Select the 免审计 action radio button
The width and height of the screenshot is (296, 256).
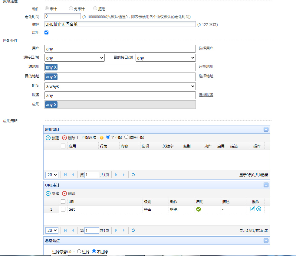71,8
